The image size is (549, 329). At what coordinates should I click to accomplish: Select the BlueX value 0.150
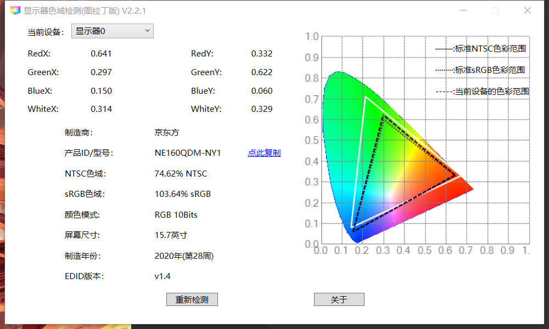click(x=101, y=90)
